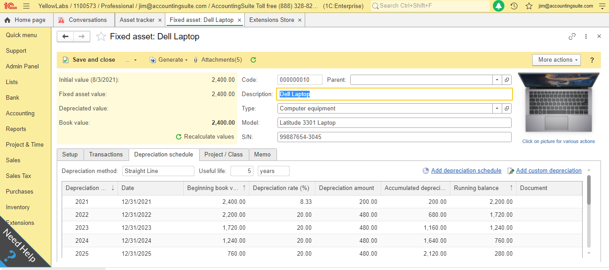This screenshot has height=270, width=609.
Task: Expand the Parent dropdown arrow
Action: [497, 80]
